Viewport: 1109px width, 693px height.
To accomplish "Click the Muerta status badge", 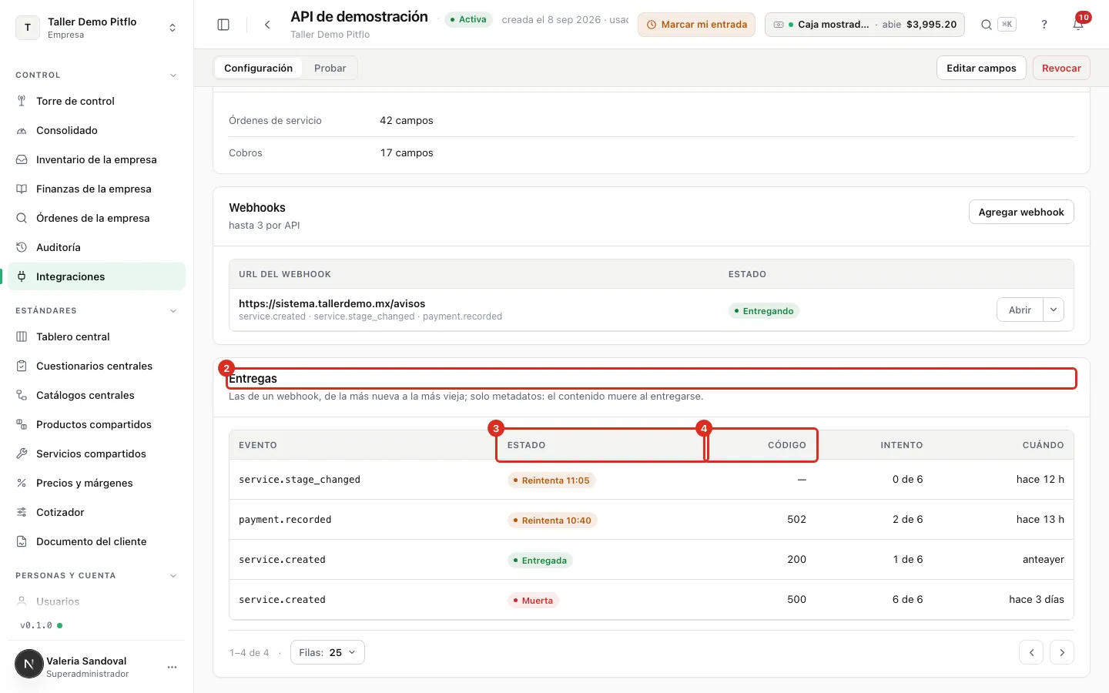I will tap(533, 601).
